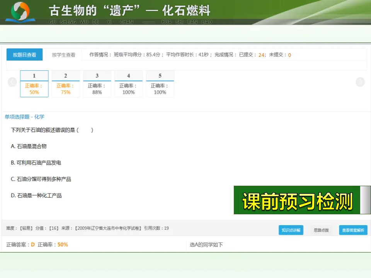Click the 课前预习检测 banner
Viewport: 371px width, 278px height.
[x=298, y=200]
